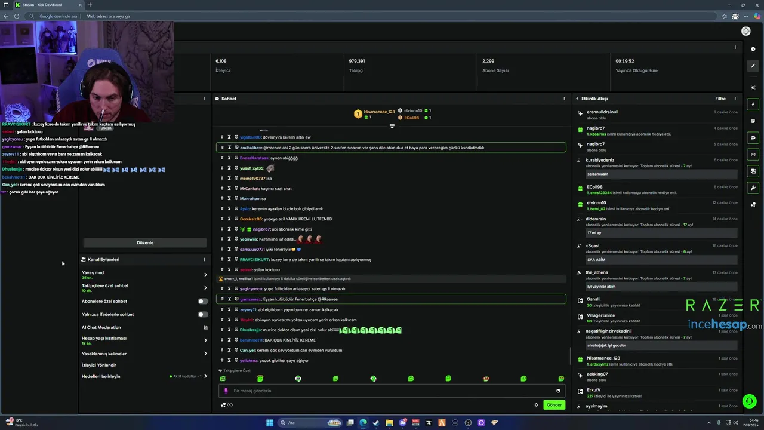Open OBS Studio from the taskbar
Image resolution: width=764 pixels, height=430 pixels.
coord(468,423)
